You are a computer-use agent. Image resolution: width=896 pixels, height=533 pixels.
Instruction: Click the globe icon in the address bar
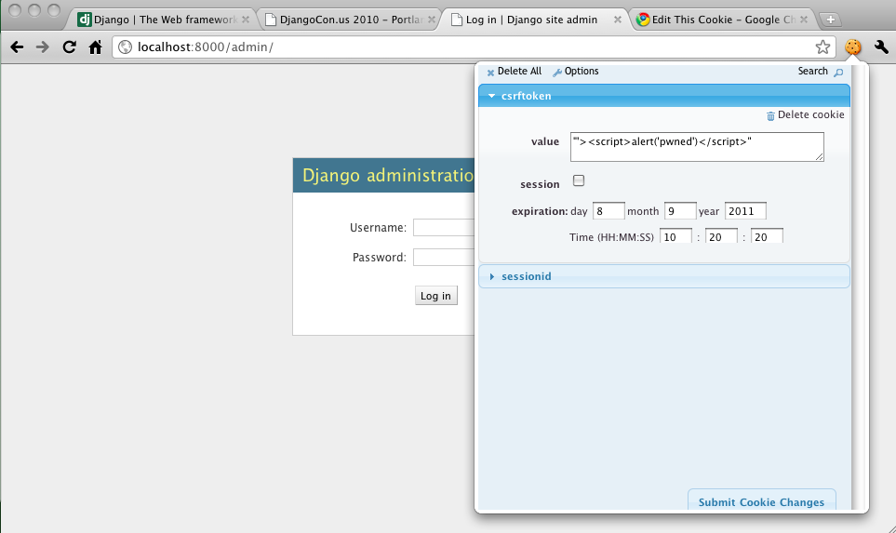125,47
